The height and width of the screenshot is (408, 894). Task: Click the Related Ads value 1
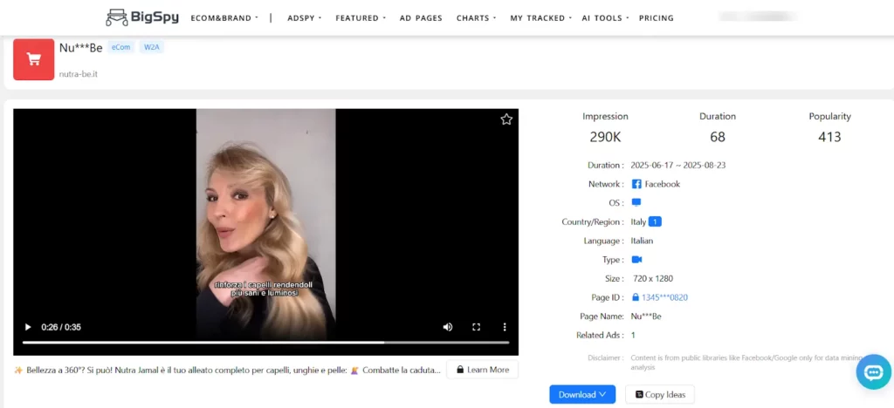(633, 335)
